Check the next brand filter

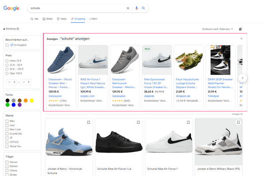tap(7, 125)
